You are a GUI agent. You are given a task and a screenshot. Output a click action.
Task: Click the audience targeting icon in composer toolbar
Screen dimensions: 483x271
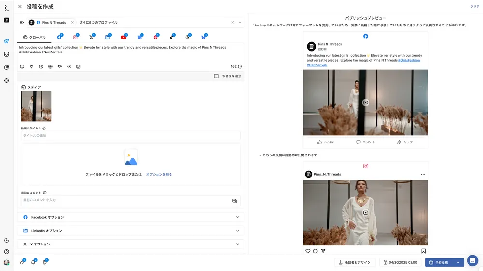tap(50, 66)
